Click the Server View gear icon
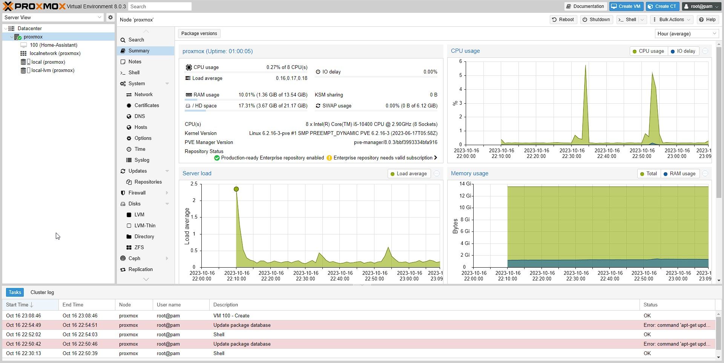The width and height of the screenshot is (724, 363). coord(110,17)
